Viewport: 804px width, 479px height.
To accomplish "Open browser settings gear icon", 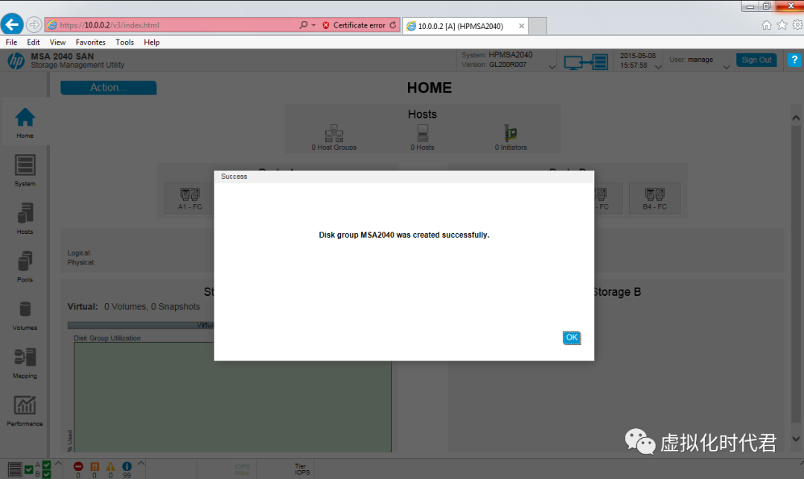I will (798, 25).
